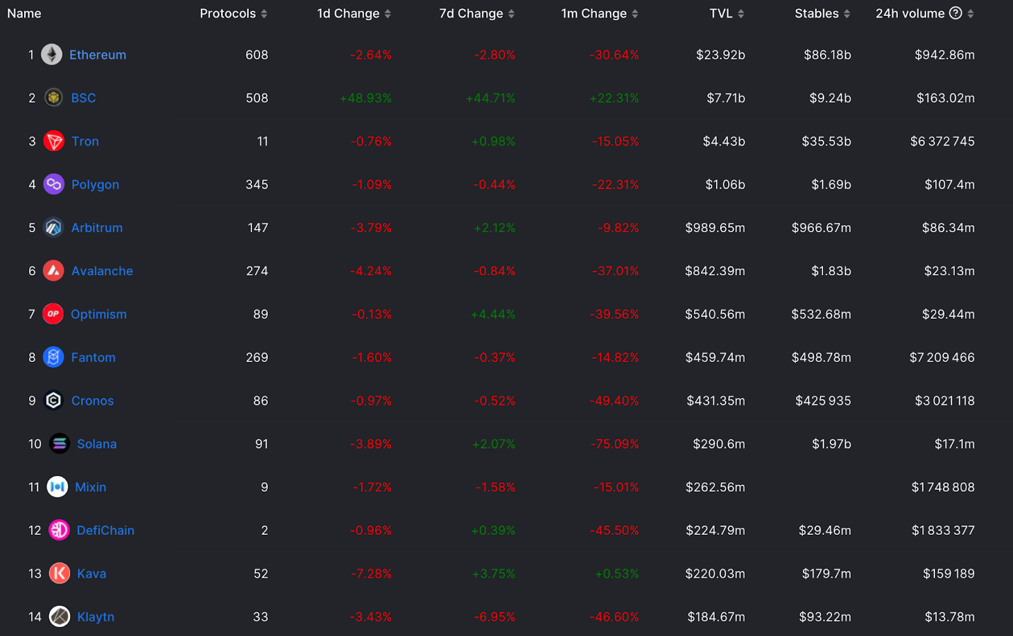
Task: Click the Mixin chain logo icon
Action: (x=58, y=487)
